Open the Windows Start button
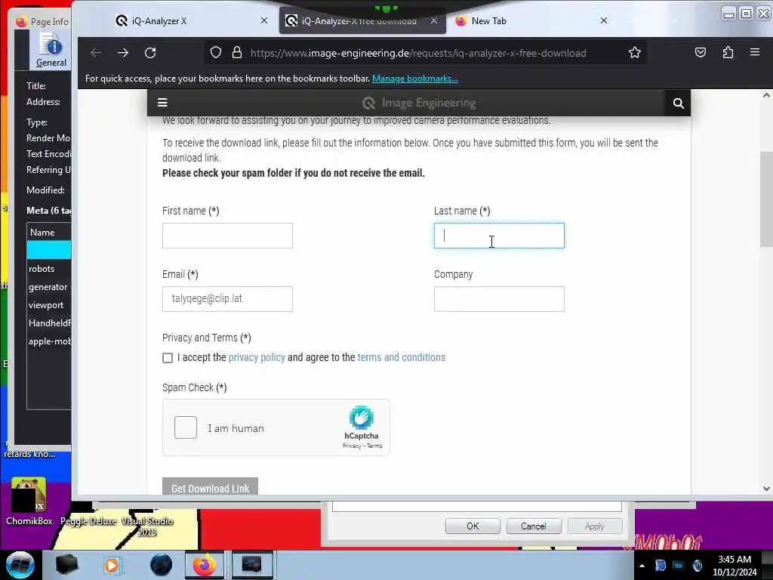773x580 pixels. click(x=20, y=565)
